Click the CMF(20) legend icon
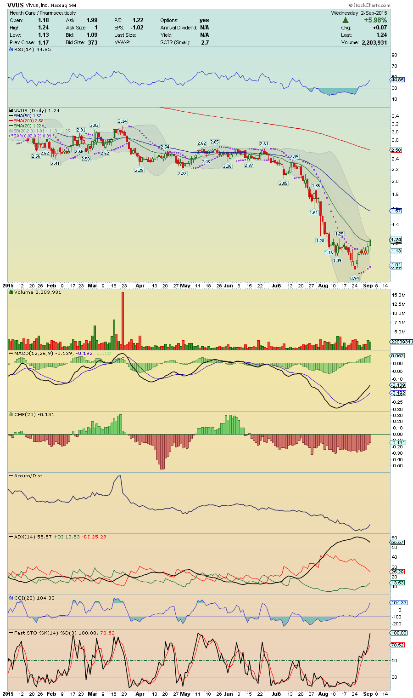Image resolution: width=413 pixels, height=698 pixels. [x=11, y=414]
